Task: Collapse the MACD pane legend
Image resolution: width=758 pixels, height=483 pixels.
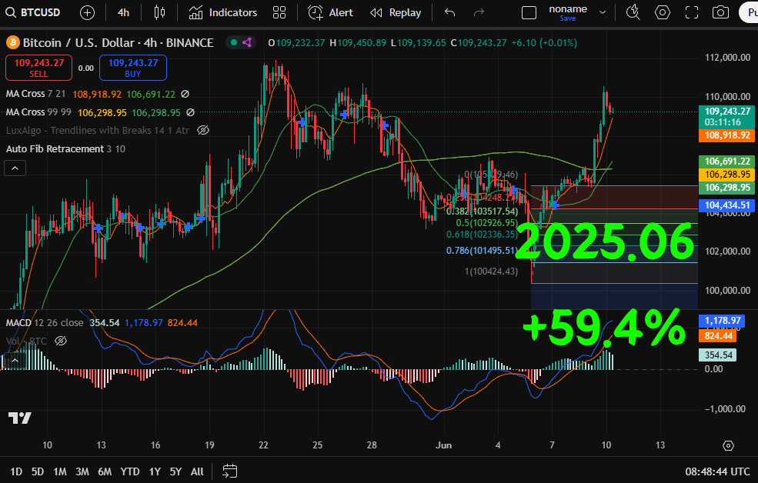Action: [15, 360]
